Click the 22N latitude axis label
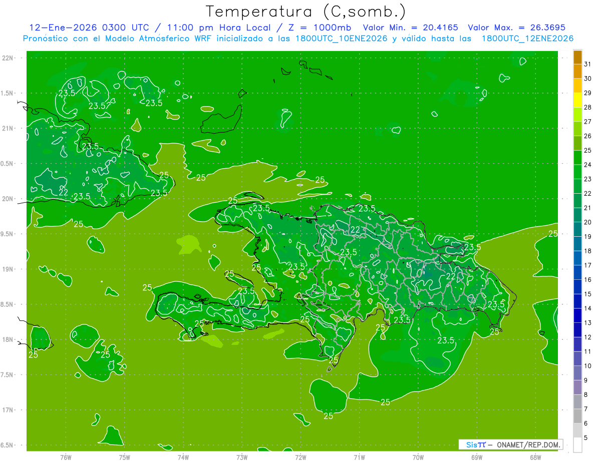The width and height of the screenshot is (601, 464). point(8,58)
